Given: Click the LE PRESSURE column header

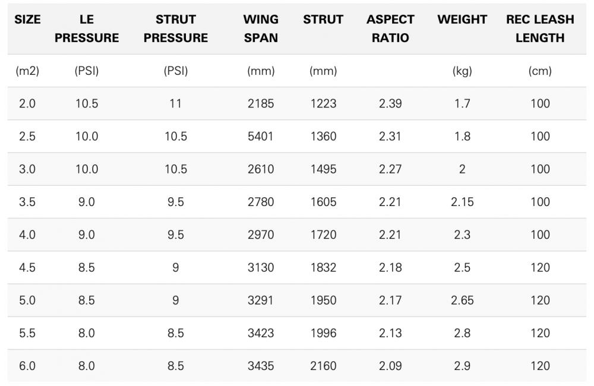Looking at the screenshot, I should coord(87,29).
